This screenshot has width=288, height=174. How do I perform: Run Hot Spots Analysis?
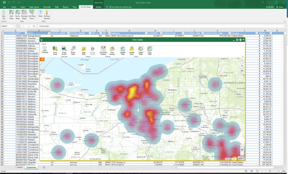tap(103, 50)
